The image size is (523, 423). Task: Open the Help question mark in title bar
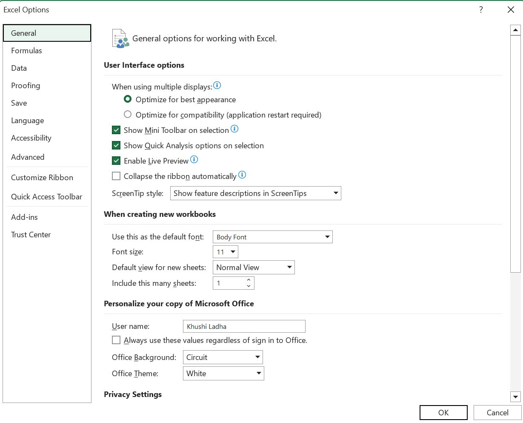click(481, 10)
